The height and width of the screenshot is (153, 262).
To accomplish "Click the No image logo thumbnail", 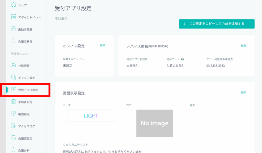I will tap(155, 123).
